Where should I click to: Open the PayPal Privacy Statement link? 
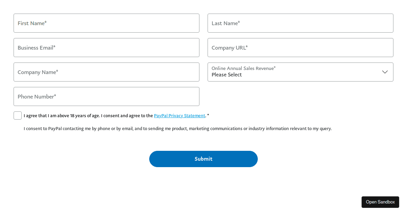pos(179,115)
